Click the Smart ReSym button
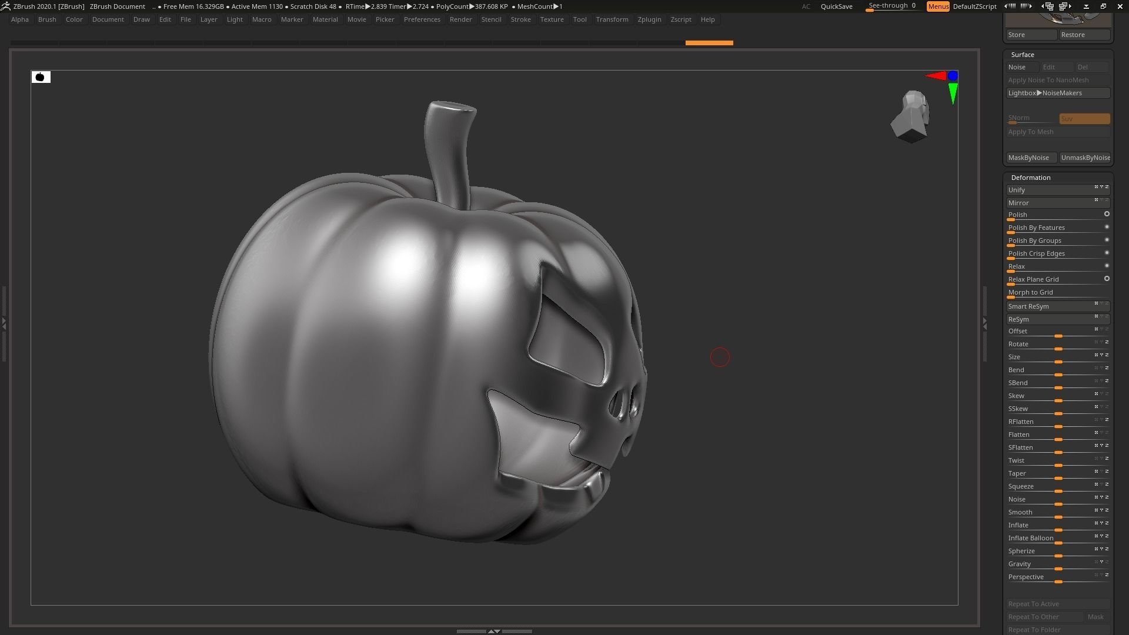This screenshot has height=635, width=1129. pyautogui.click(x=1058, y=306)
